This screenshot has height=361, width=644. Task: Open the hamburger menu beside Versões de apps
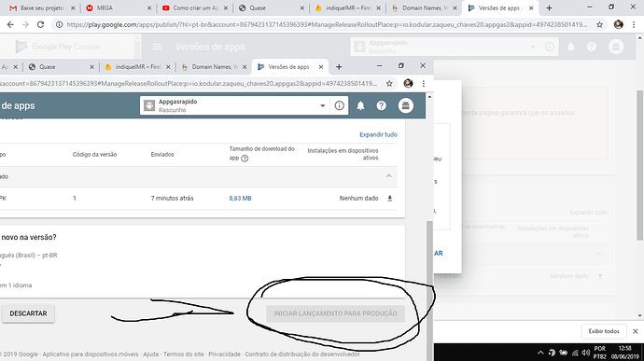158,47
